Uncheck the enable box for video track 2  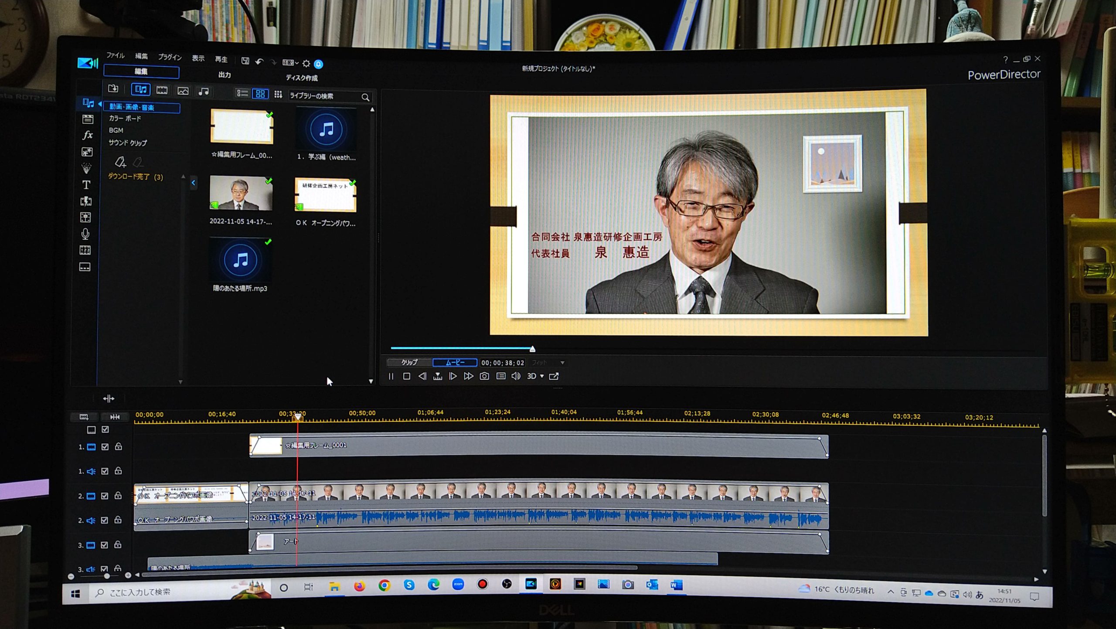105,496
